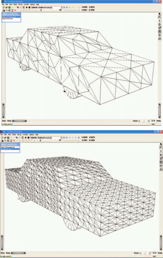Click the question mark help icon, upper window

(x=41, y=10)
